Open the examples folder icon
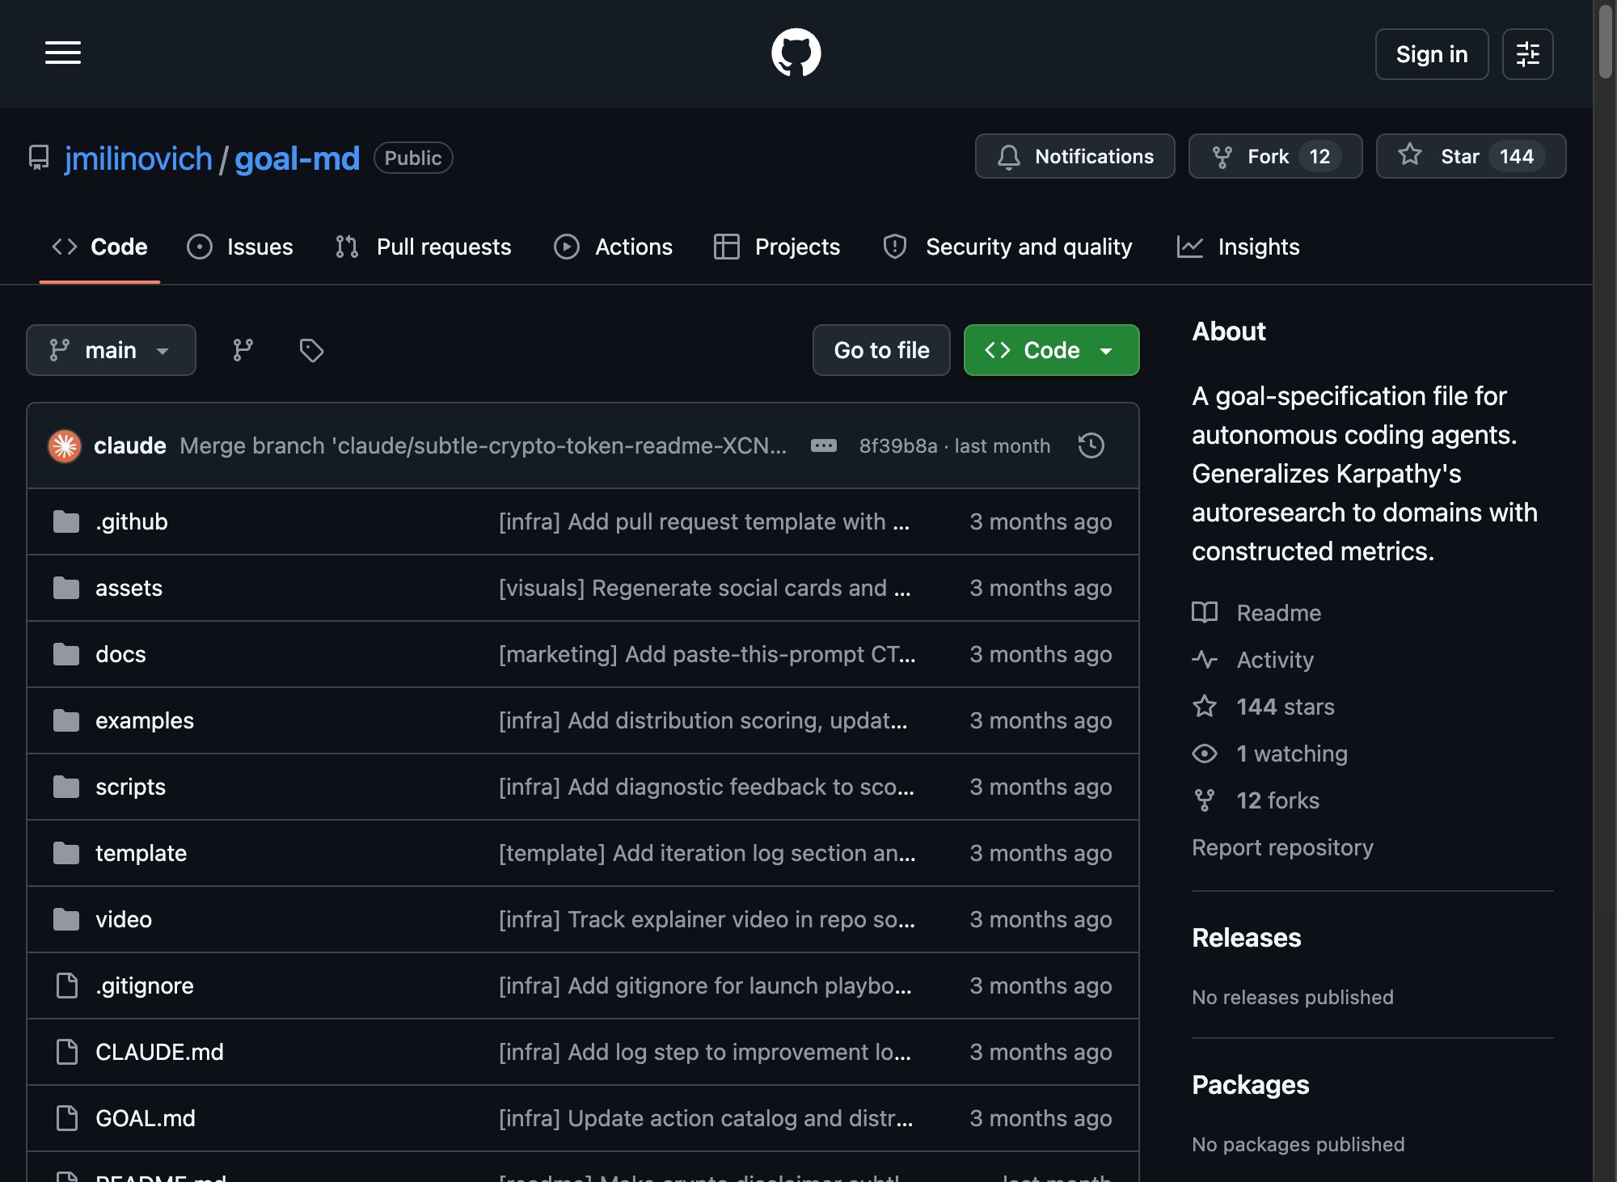 tap(66, 720)
